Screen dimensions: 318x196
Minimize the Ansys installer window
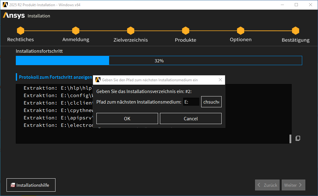point(282,5)
